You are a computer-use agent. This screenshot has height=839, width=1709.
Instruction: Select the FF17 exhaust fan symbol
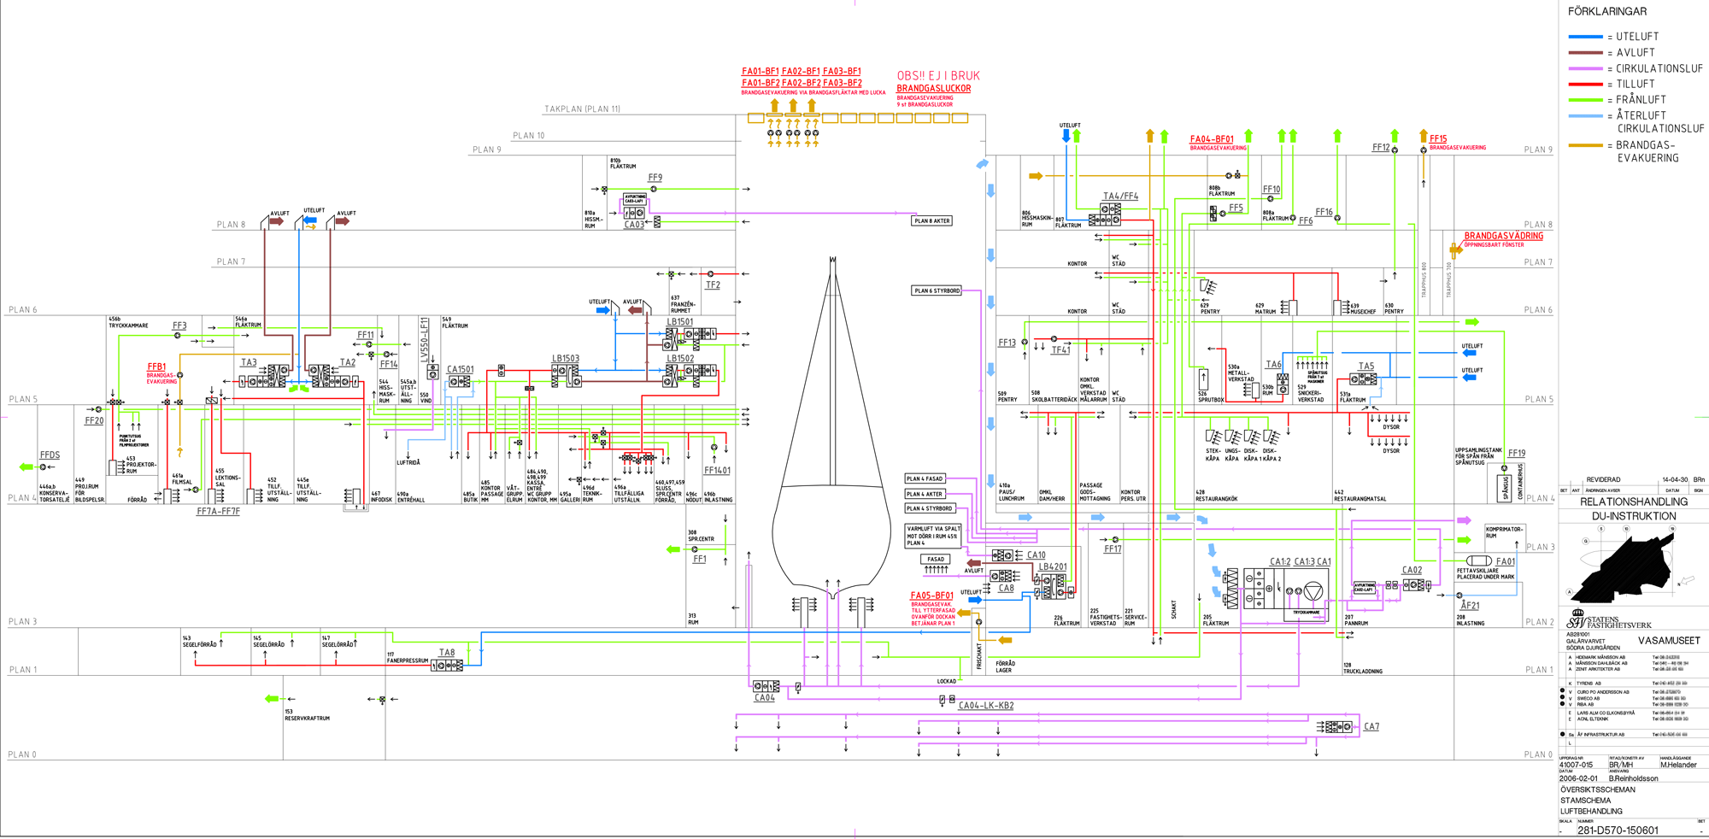1115,540
